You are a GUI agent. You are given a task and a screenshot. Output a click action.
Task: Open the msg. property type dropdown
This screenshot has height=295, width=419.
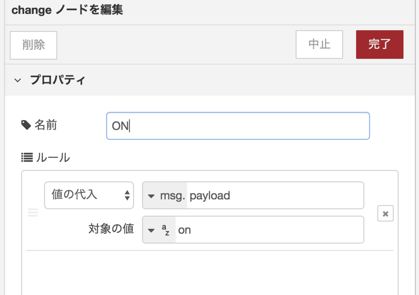tap(165, 196)
